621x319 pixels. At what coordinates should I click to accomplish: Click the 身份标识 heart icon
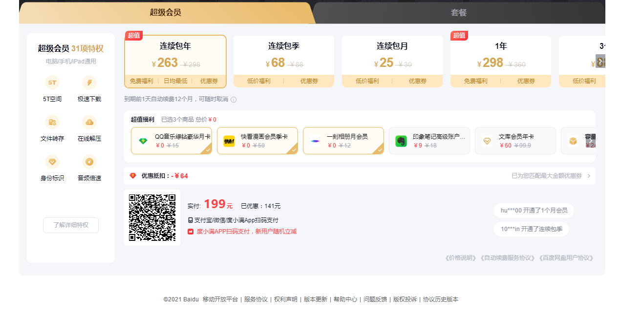point(52,161)
